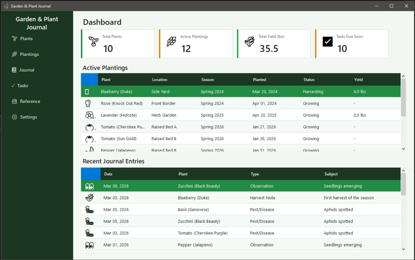
Task: Click the 'Mar 03, 2026' journal date
Action: coord(116,233)
